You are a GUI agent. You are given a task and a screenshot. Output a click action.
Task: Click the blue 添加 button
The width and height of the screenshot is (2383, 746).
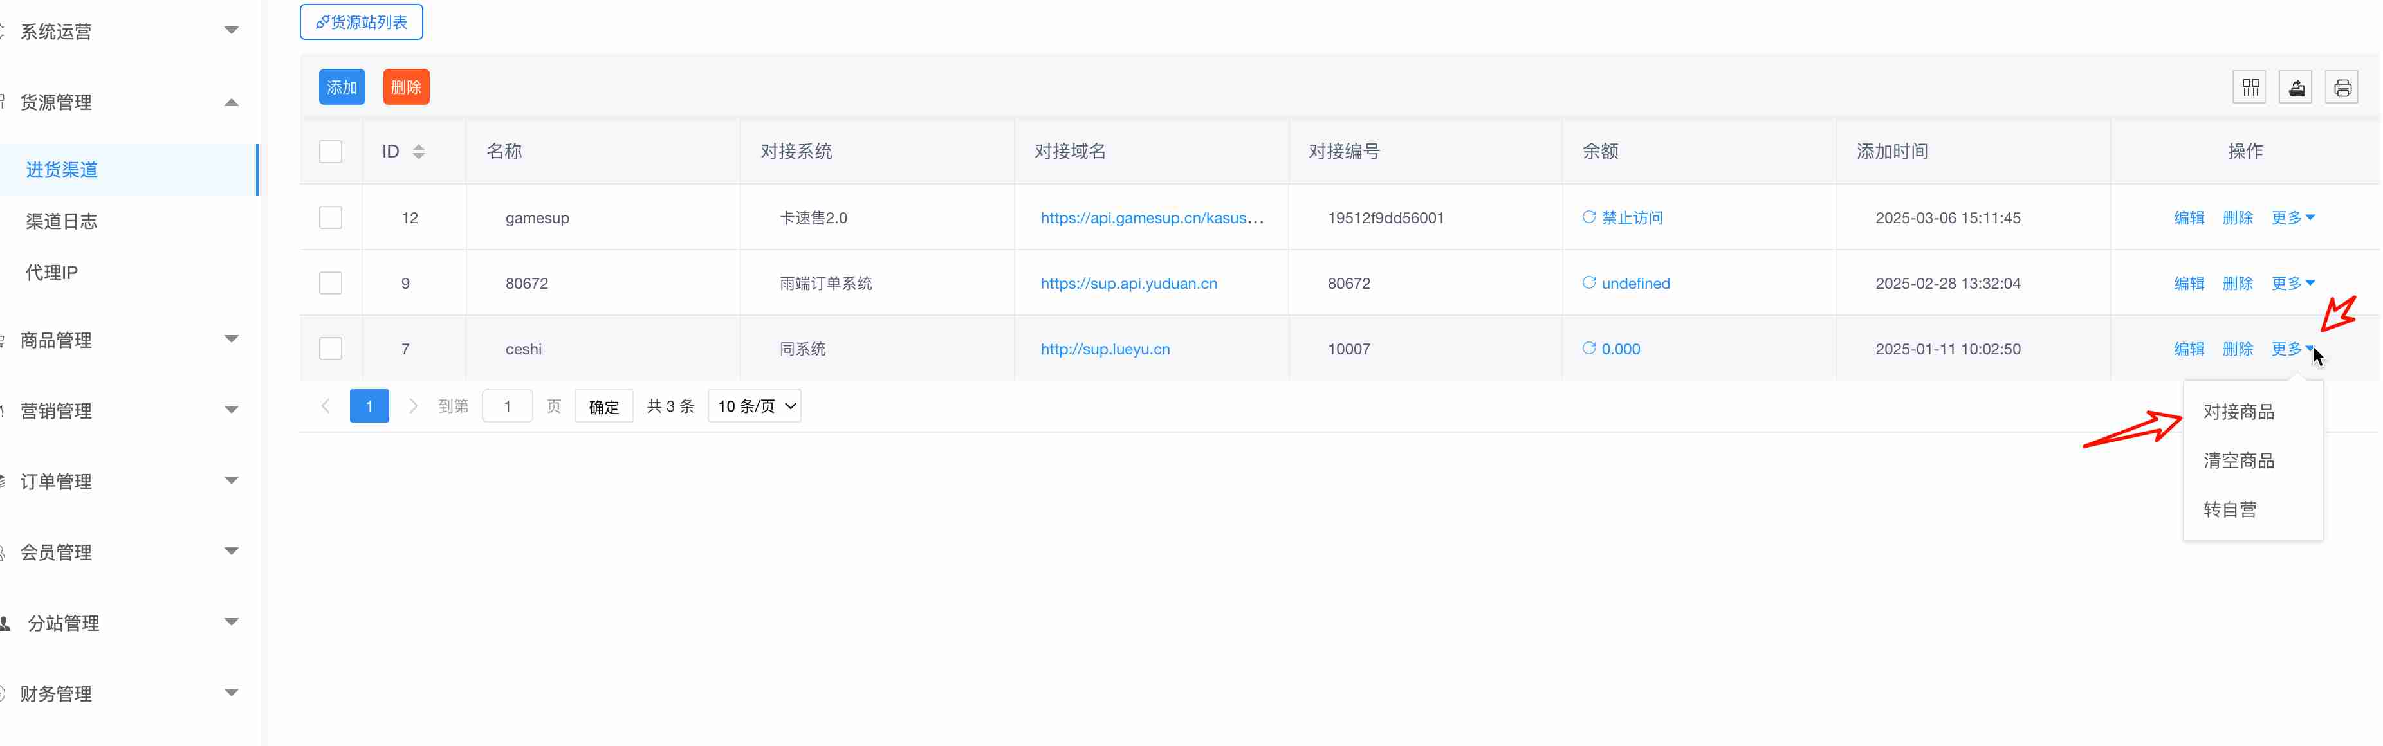(x=342, y=87)
